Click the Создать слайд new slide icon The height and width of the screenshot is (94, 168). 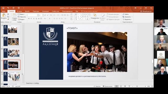coord(15,15)
